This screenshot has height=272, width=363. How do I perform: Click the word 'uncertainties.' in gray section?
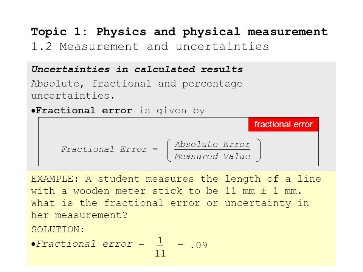pyautogui.click(x=73, y=96)
